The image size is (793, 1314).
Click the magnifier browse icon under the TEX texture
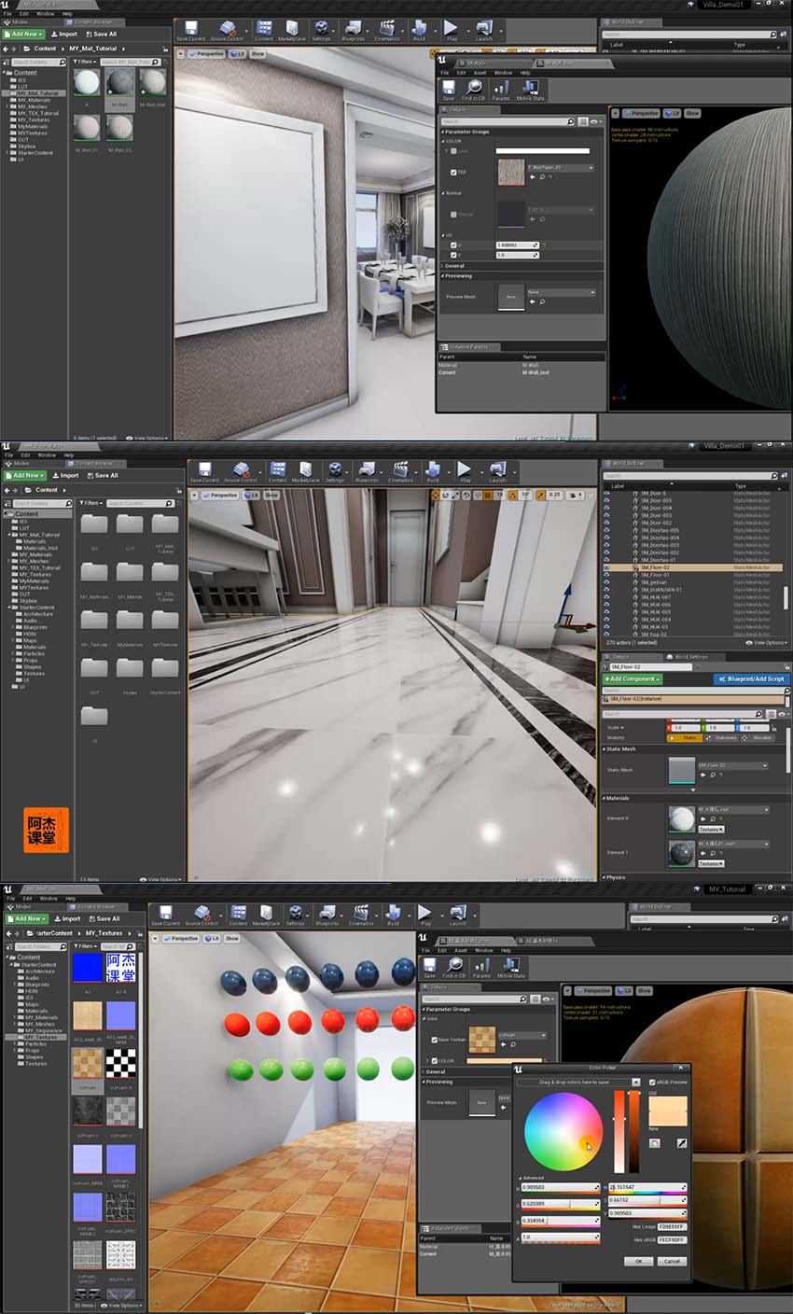point(540,176)
